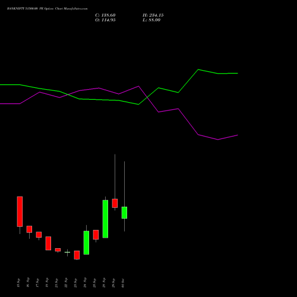The width and height of the screenshot is (297, 297).
Task: Click the low value L: 88.00
Action: 151,20
